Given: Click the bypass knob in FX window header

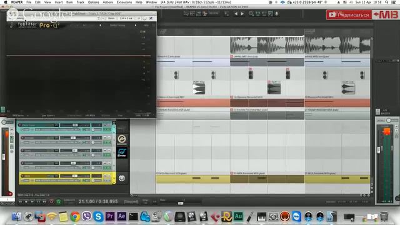Looking at the screenshot, I should [x=144, y=18].
